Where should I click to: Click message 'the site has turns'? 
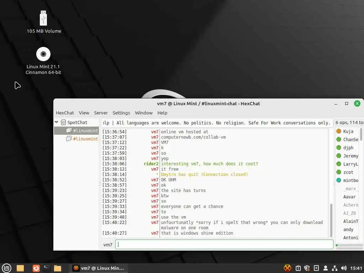pyautogui.click(x=183, y=191)
